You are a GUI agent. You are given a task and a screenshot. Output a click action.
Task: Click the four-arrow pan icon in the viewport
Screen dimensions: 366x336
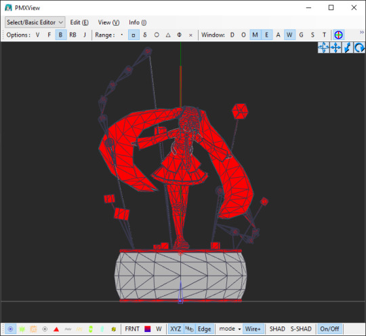coord(335,48)
